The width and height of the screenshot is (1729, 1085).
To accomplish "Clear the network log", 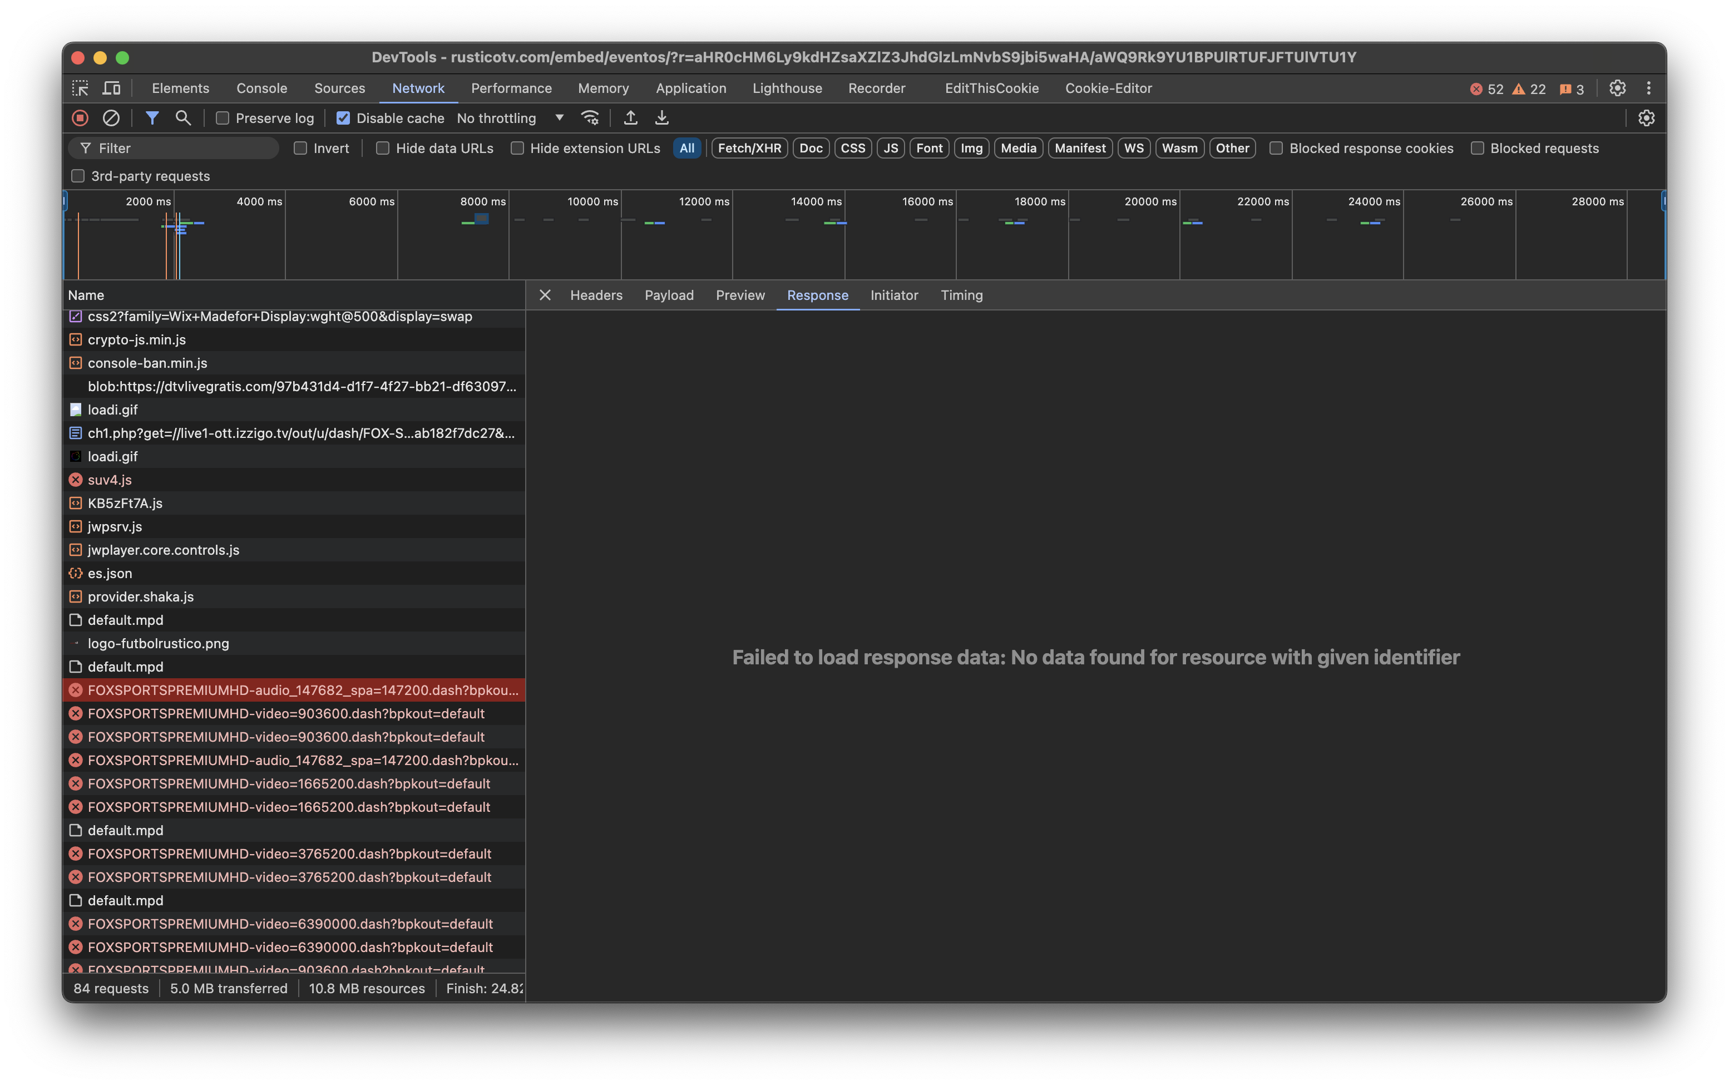I will pos(111,118).
